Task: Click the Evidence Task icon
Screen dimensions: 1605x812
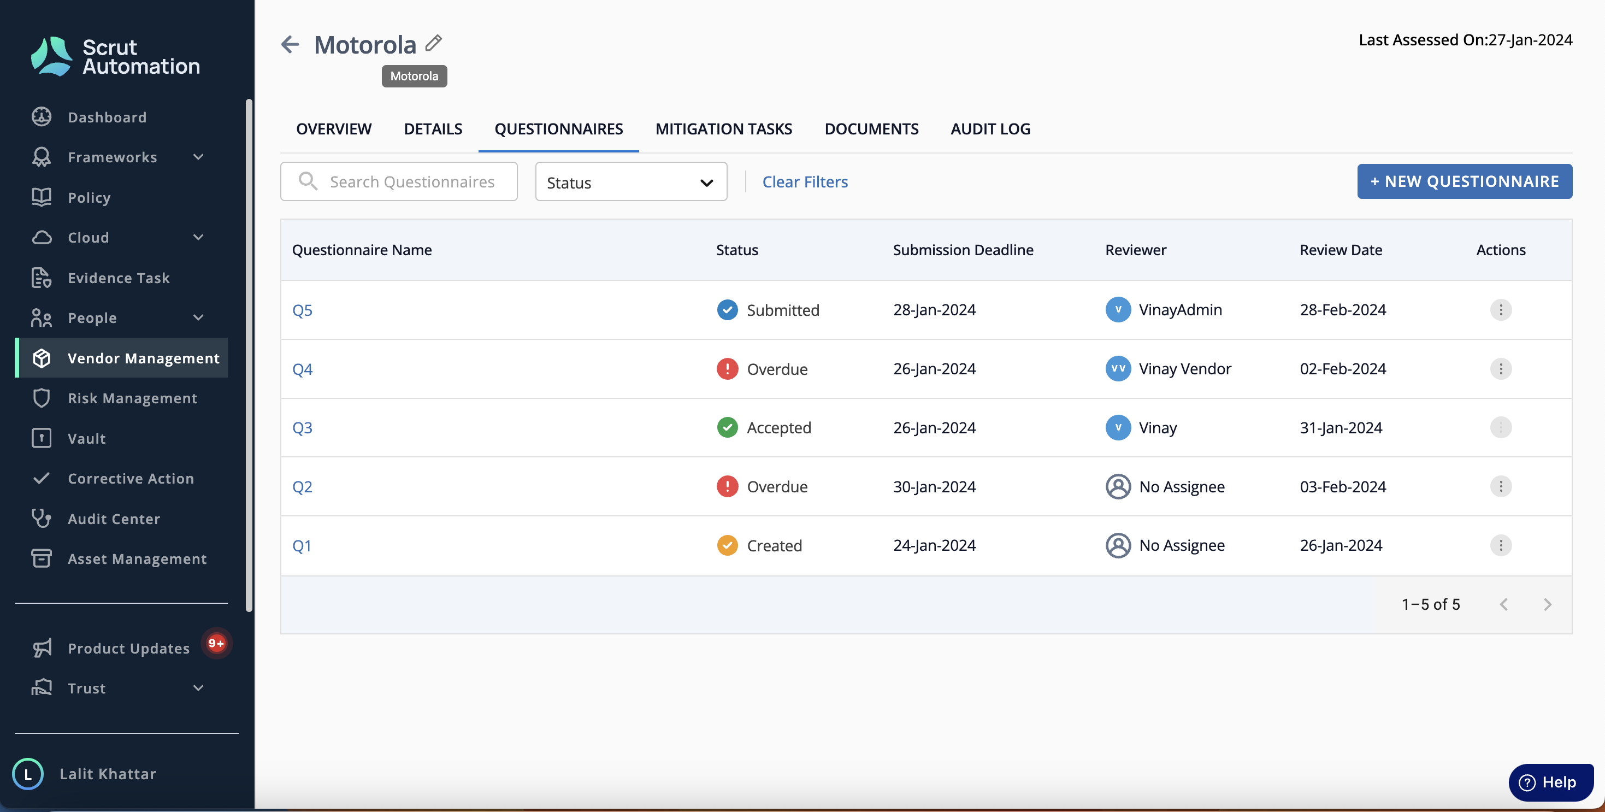Action: (x=41, y=277)
